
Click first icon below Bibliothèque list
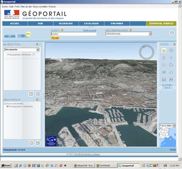point(31,143)
